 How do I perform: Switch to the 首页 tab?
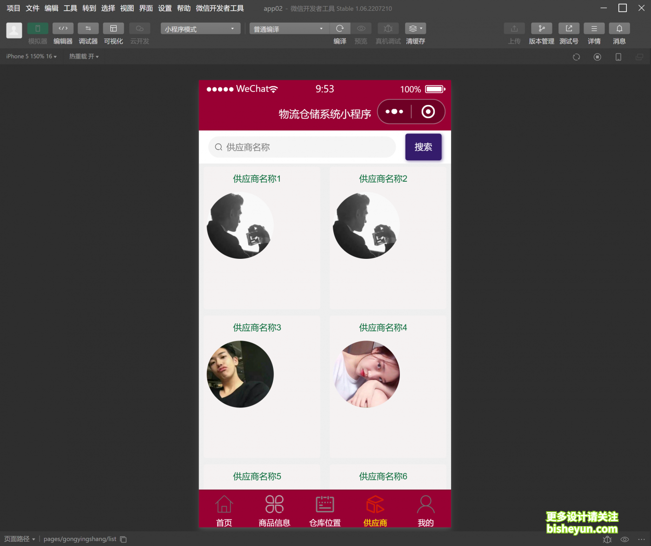pyautogui.click(x=224, y=510)
